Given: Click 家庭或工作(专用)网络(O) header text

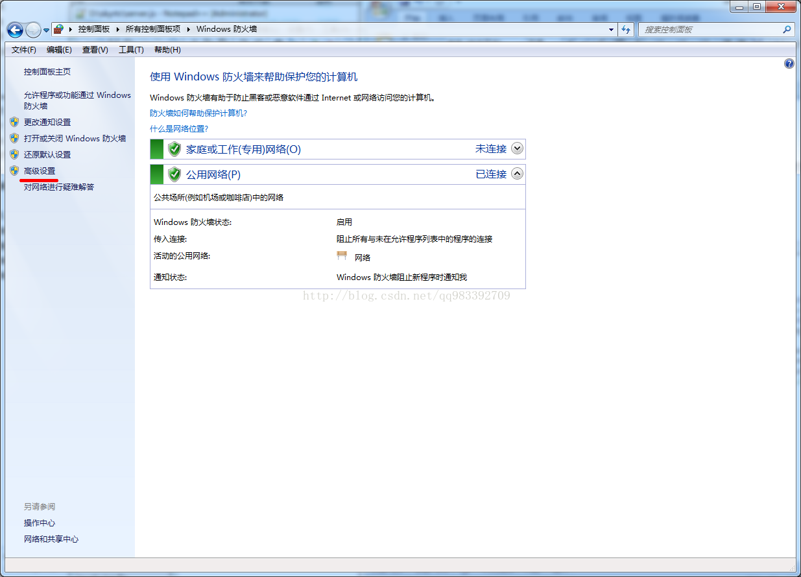Looking at the screenshot, I should click(243, 149).
